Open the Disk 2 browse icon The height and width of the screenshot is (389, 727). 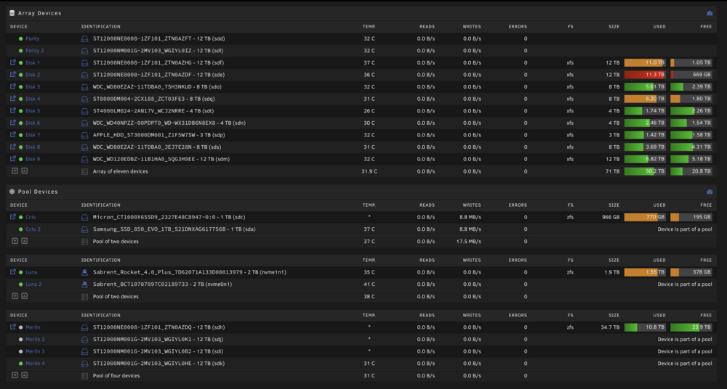(x=13, y=74)
